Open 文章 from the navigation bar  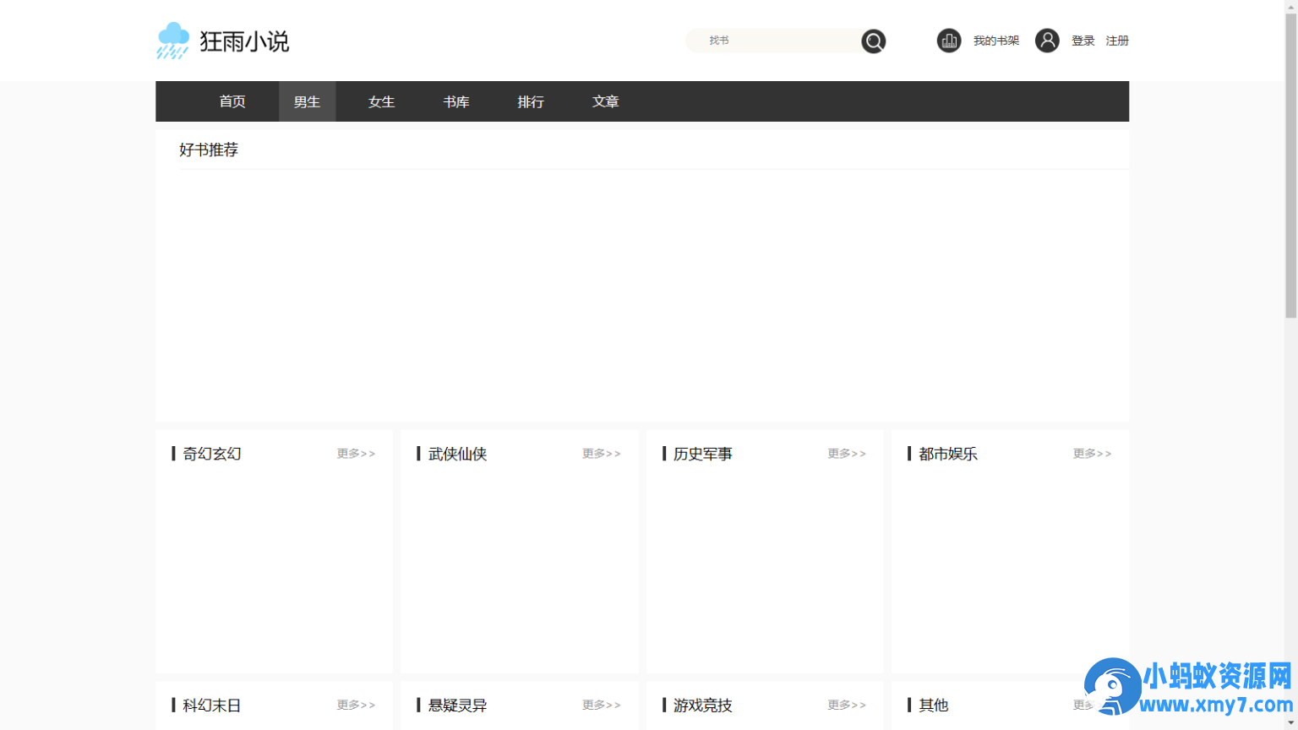pos(605,101)
